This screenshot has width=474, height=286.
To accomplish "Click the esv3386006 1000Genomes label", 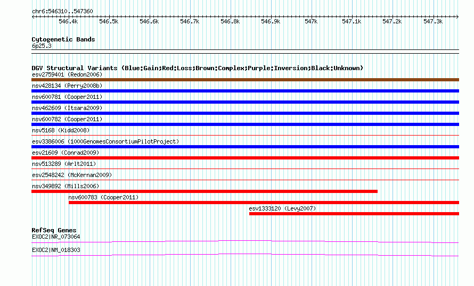I will tap(105, 141).
